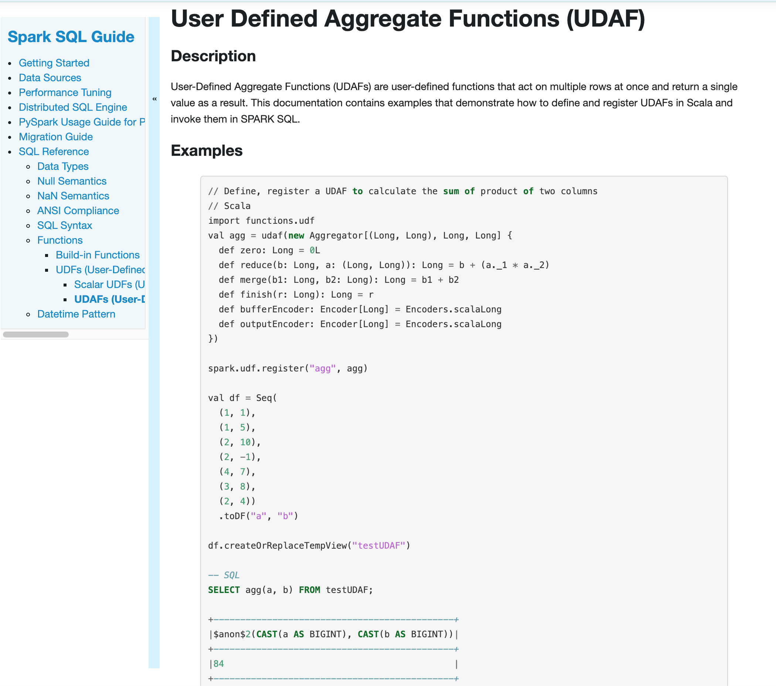This screenshot has height=686, width=776.
Task: Open the ANSI Compliance entry
Action: tap(78, 211)
